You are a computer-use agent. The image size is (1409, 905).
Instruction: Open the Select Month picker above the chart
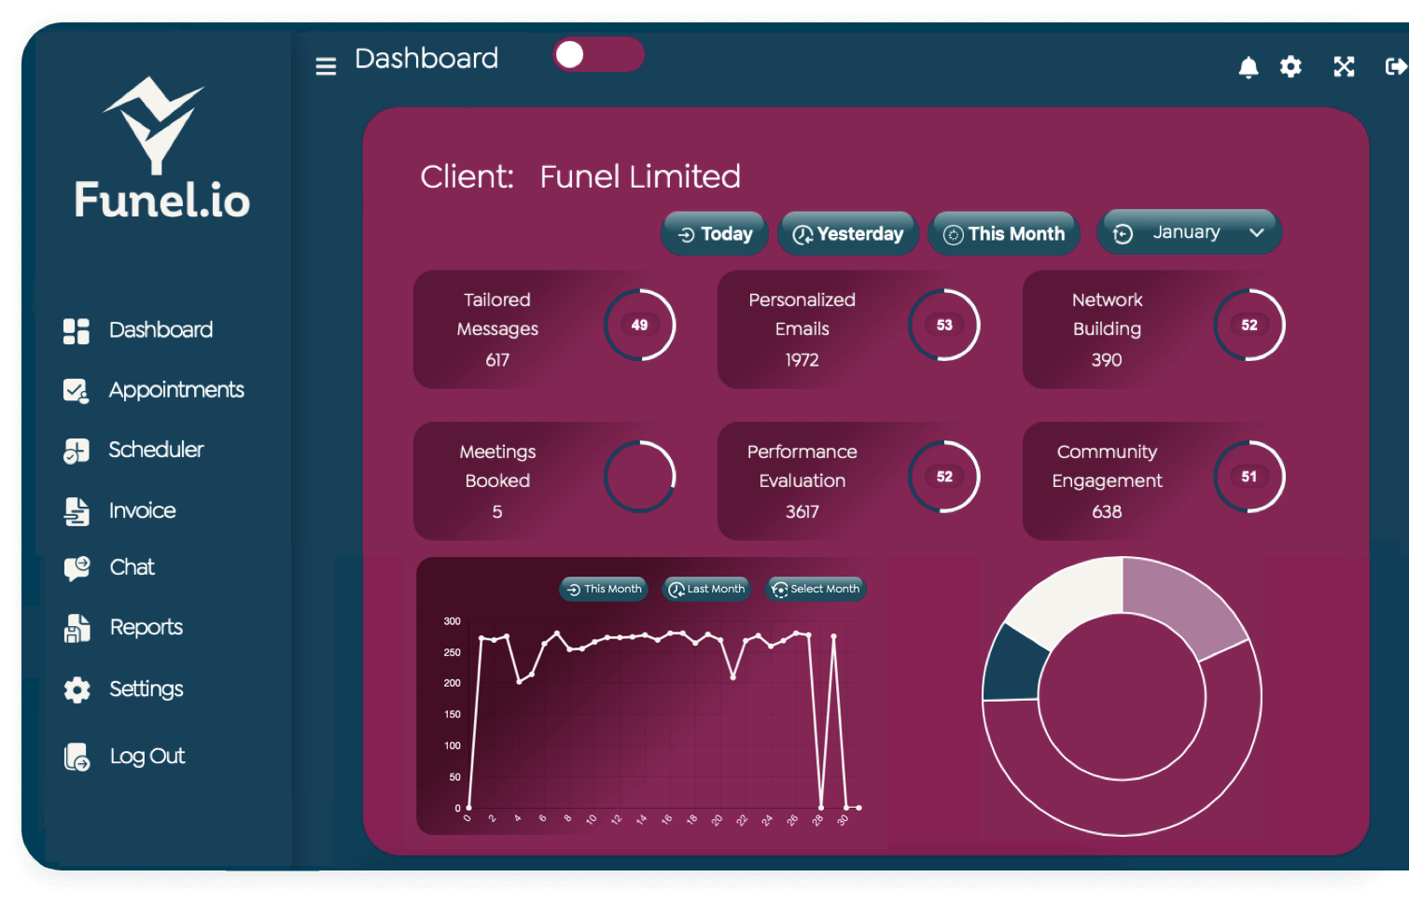[815, 589]
